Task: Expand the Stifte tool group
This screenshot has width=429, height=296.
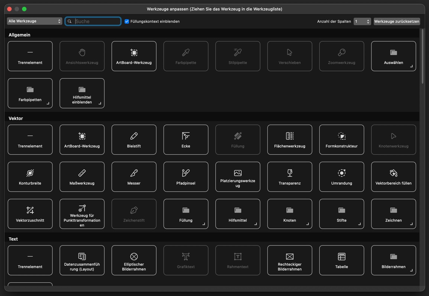Action: click(x=341, y=214)
